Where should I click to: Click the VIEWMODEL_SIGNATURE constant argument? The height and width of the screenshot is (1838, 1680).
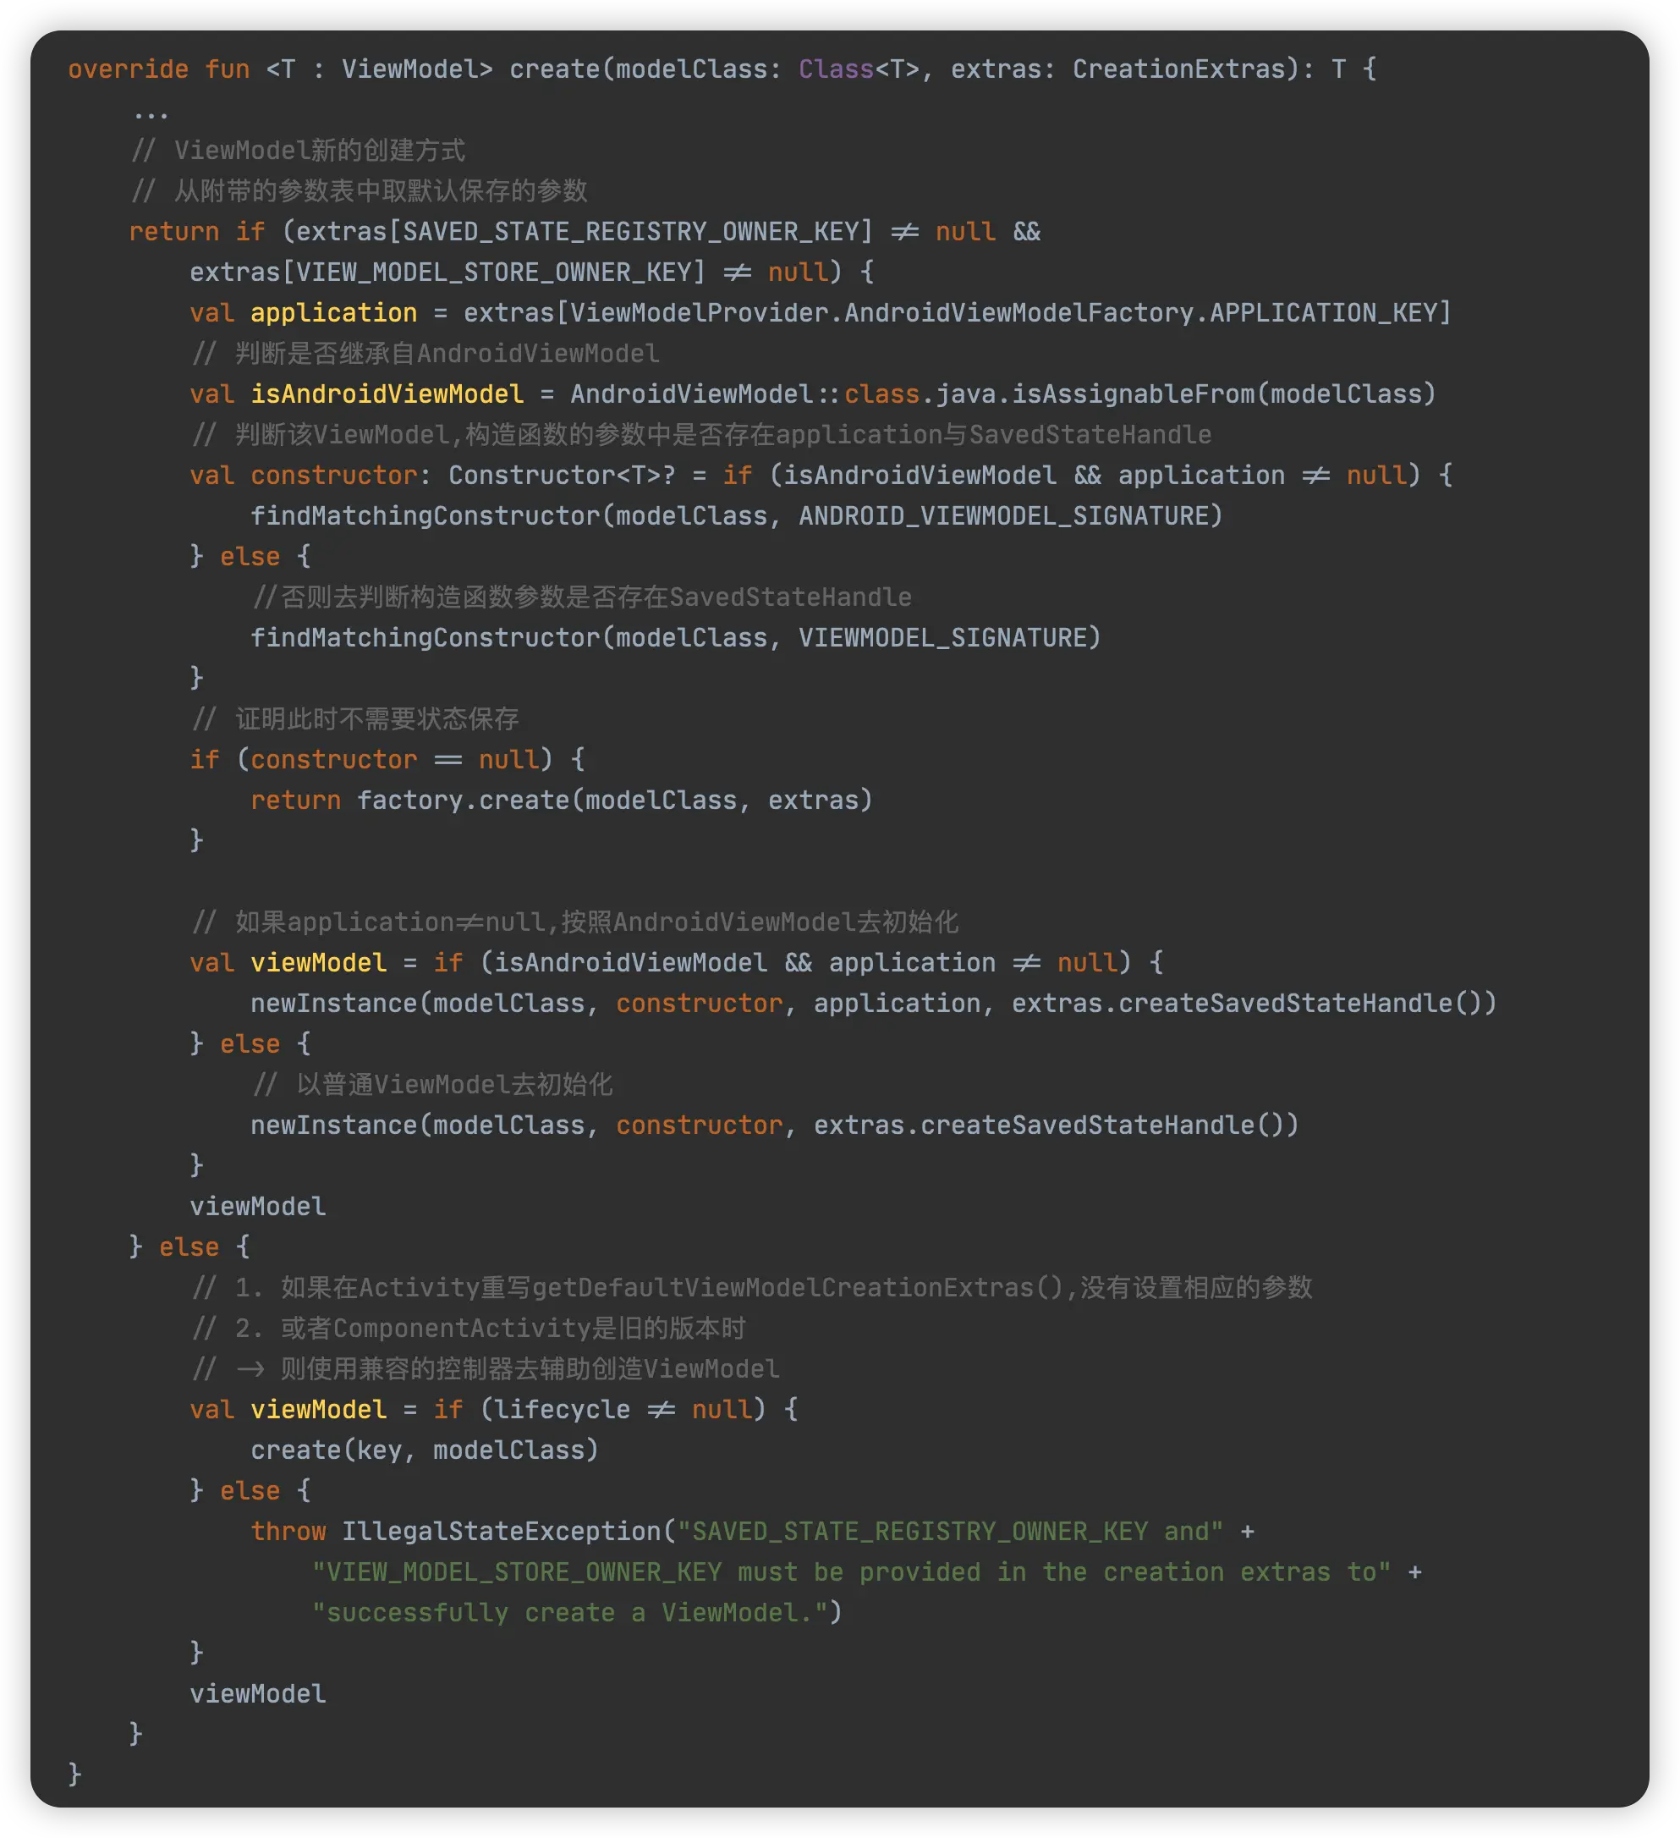pyautogui.click(x=942, y=637)
